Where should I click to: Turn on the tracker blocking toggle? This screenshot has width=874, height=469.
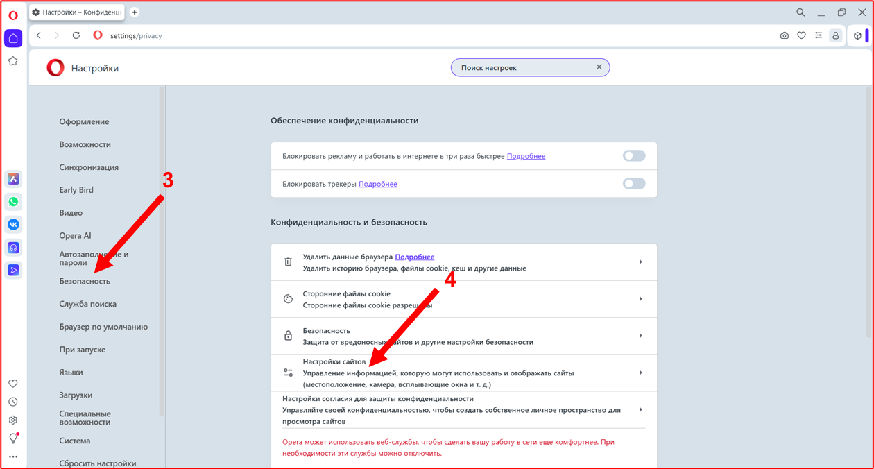633,184
